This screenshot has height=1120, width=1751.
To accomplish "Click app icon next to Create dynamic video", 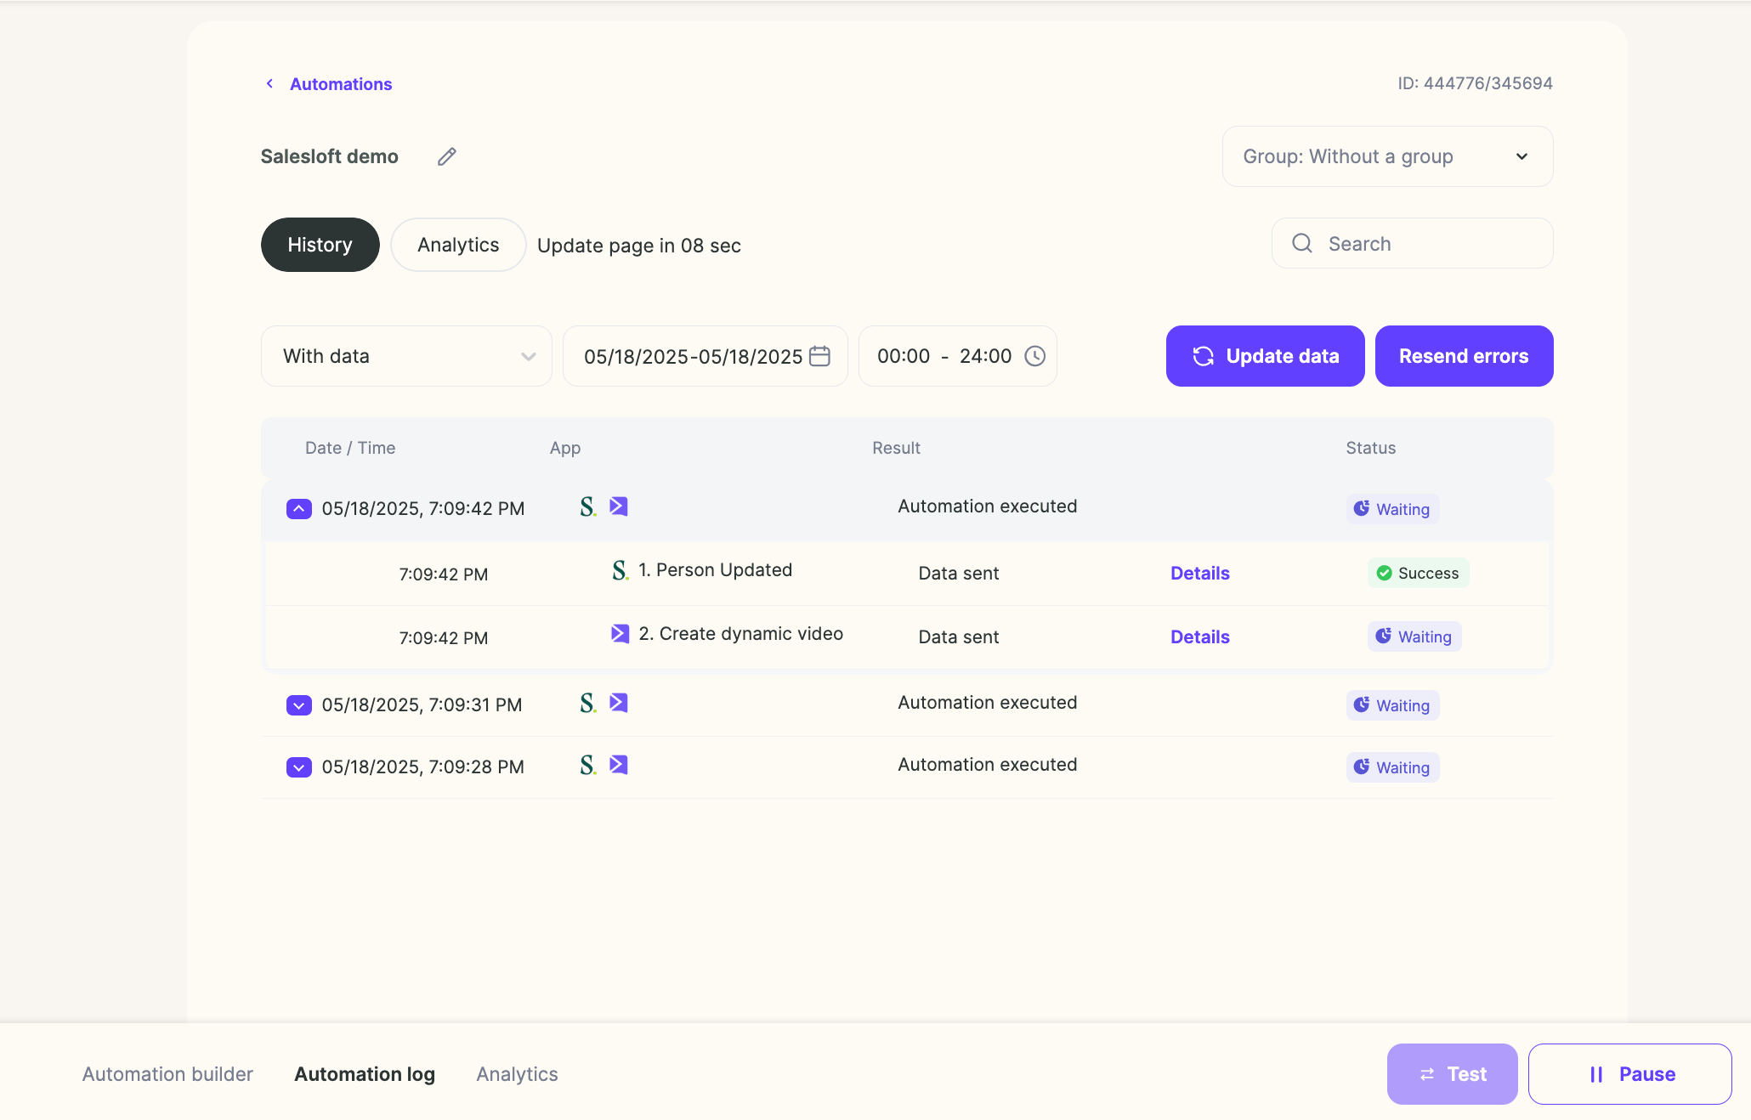I will (x=620, y=634).
